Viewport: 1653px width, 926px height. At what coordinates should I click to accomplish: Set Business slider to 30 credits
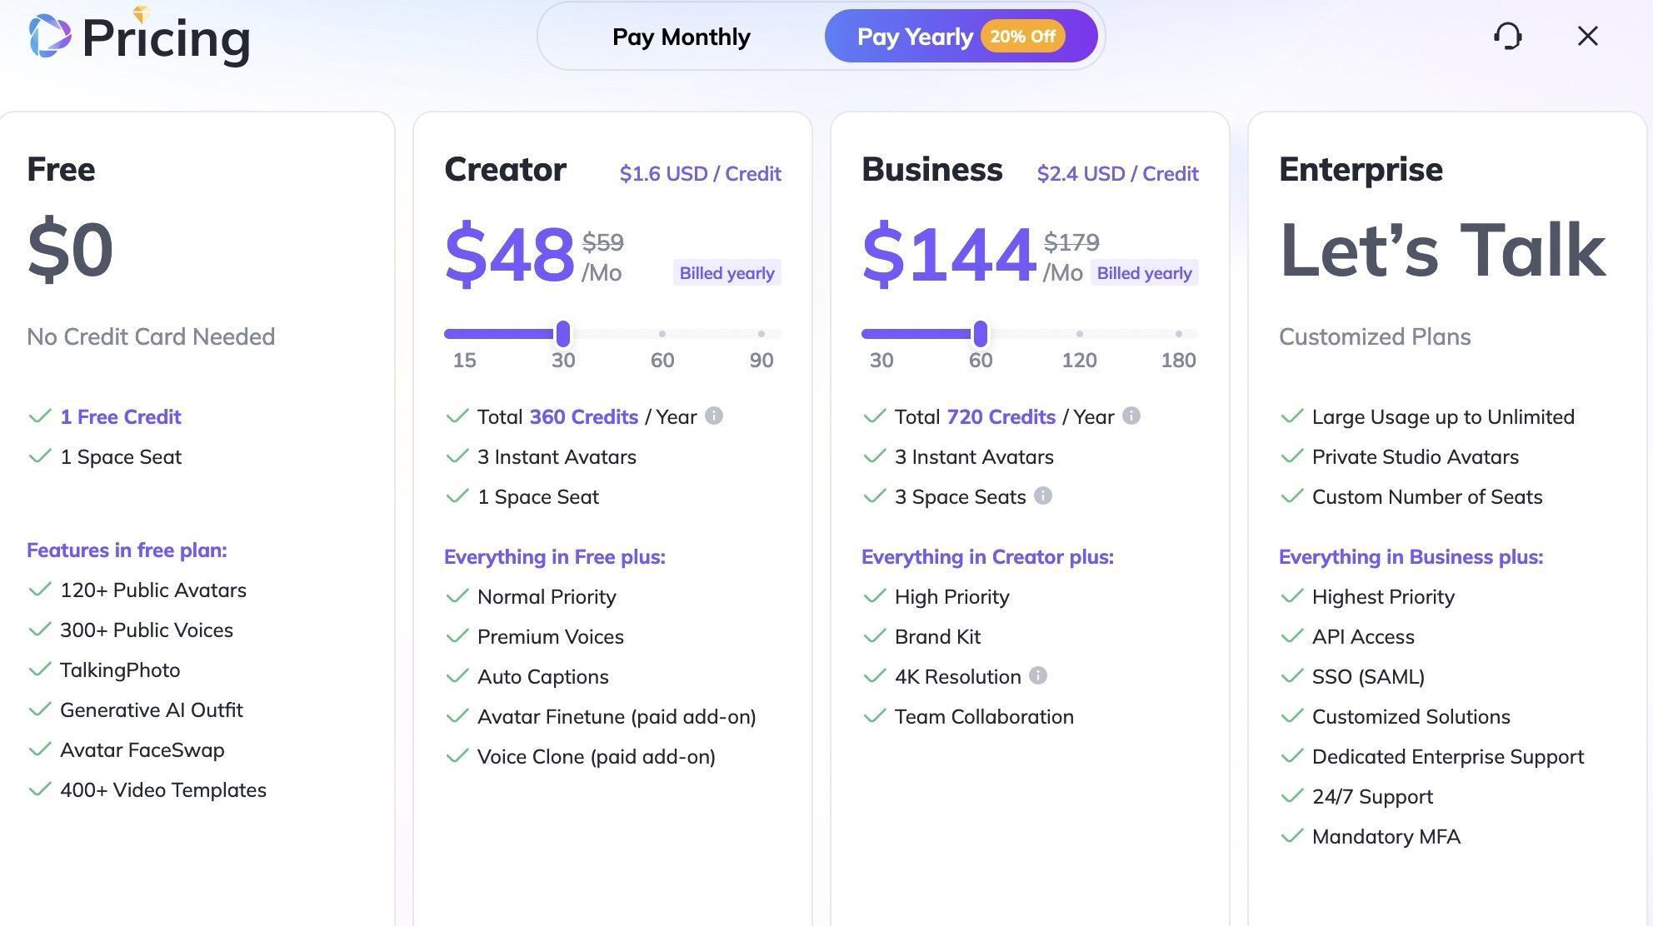tap(868, 334)
